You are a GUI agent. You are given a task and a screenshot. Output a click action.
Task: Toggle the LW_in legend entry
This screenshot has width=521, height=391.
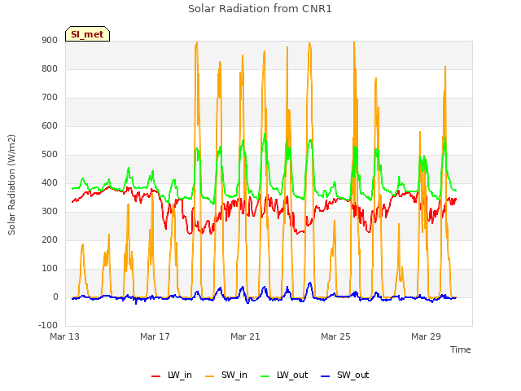click(172, 375)
